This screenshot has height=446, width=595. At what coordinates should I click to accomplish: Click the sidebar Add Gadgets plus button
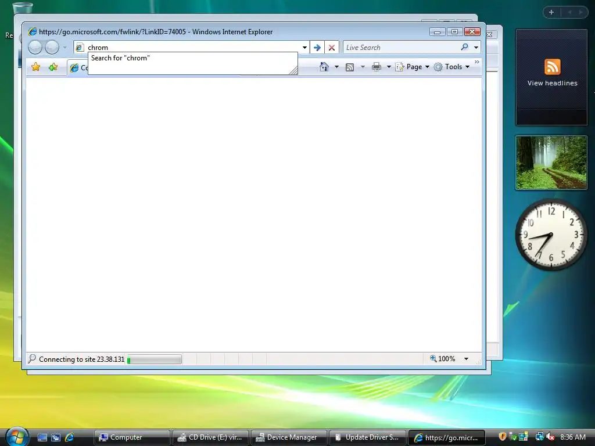coord(551,12)
